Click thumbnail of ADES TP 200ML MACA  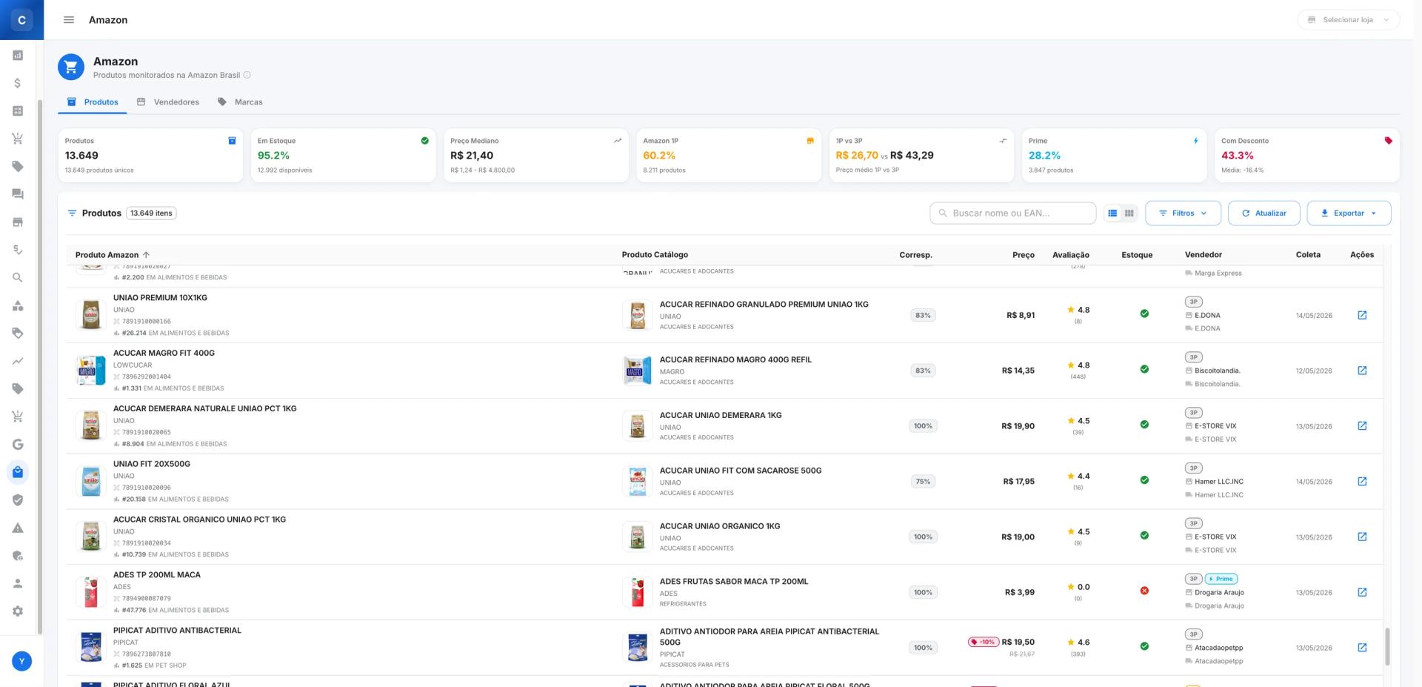pyautogui.click(x=91, y=592)
